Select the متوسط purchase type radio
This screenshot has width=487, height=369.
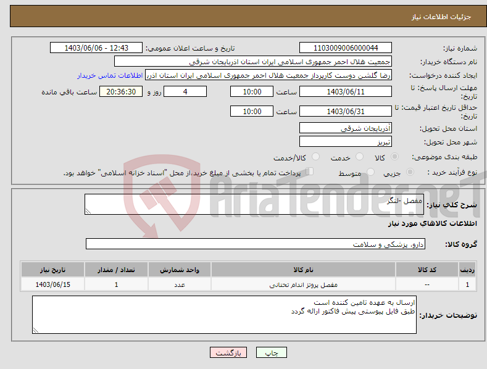click(370, 172)
